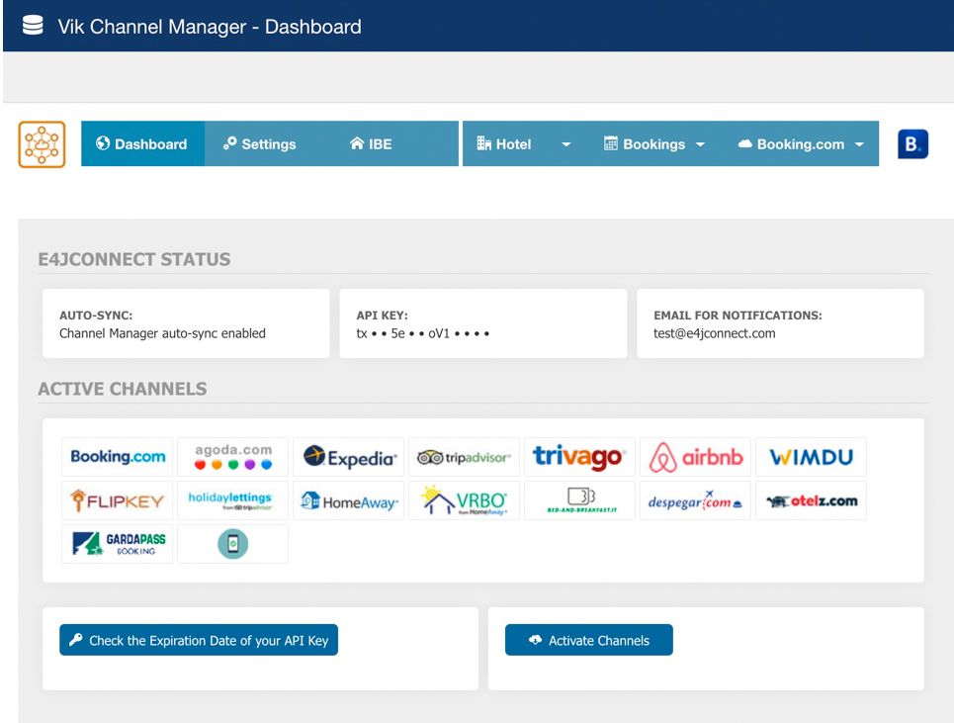Click the ACTIVE CHANNELS heading
The image size is (954, 723).
[123, 389]
